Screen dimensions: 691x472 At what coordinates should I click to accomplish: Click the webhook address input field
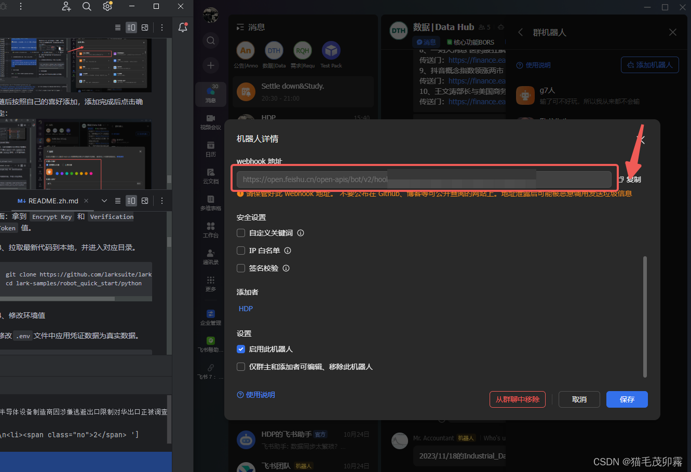pyautogui.click(x=424, y=179)
